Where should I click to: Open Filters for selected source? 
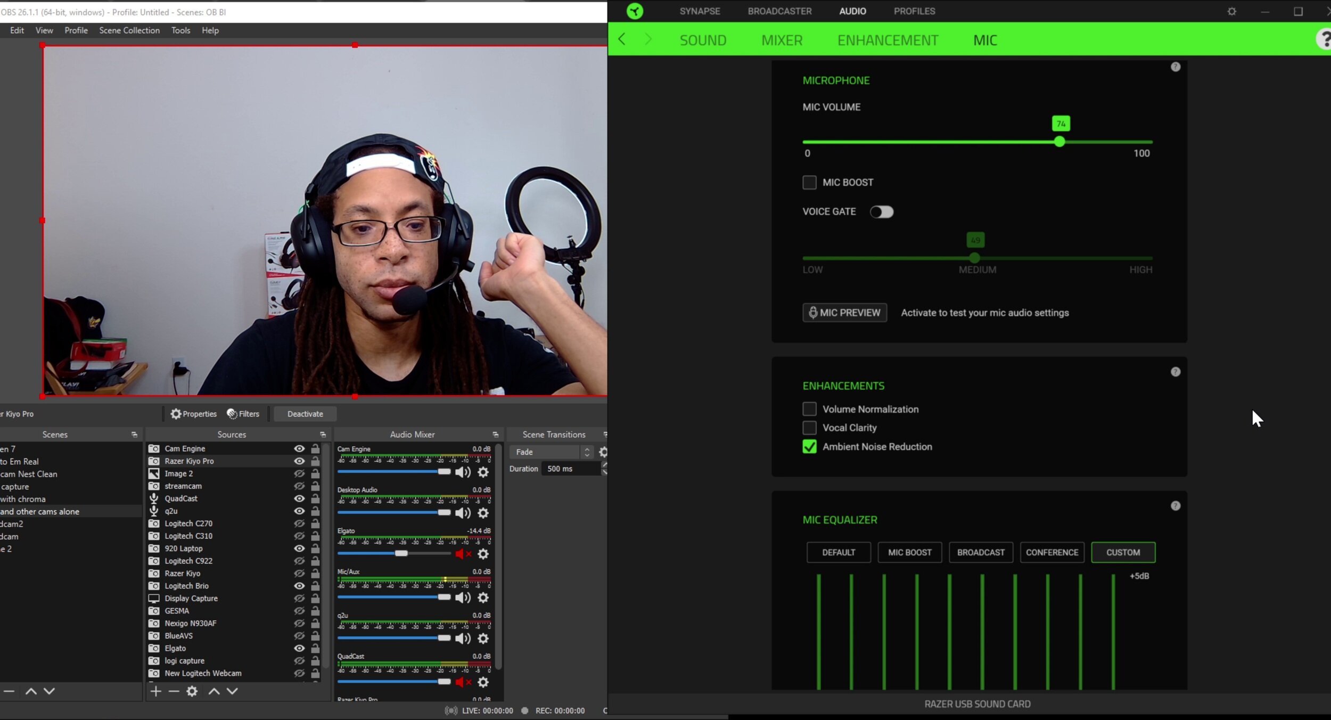coord(243,414)
